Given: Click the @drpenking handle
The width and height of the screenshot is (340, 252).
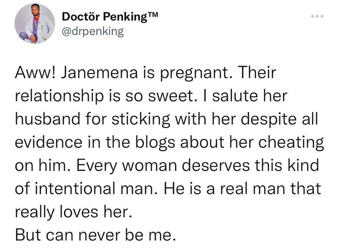Looking at the screenshot, I should tap(93, 32).
